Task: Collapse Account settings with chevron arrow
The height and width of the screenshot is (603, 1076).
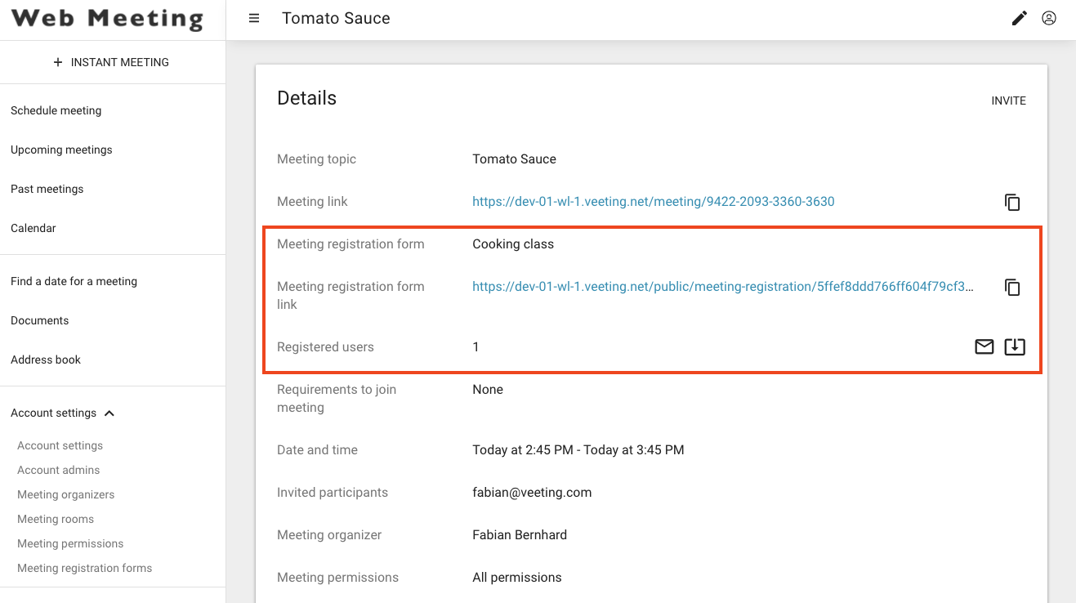Action: pos(109,413)
